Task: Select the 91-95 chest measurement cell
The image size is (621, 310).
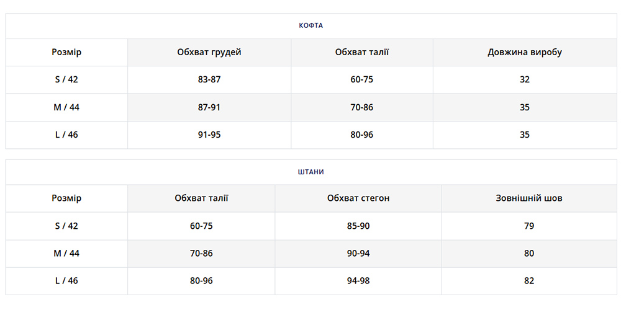Action: [x=209, y=135]
